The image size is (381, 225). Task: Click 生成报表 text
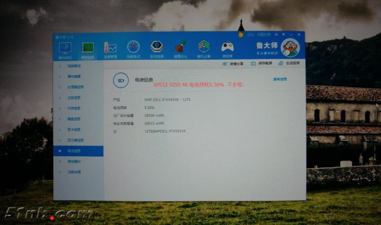coord(292,63)
